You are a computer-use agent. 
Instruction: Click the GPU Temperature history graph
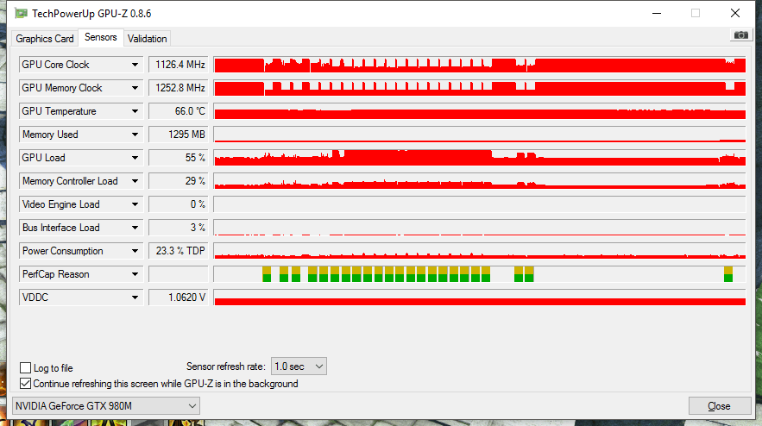480,111
